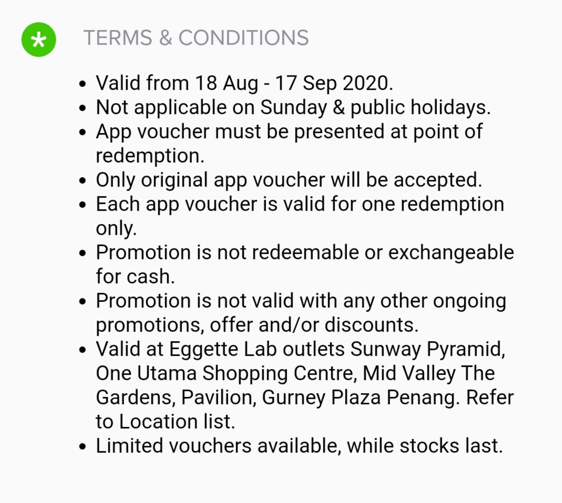Tap the 'Limited vouchers available' condition

[299, 446]
